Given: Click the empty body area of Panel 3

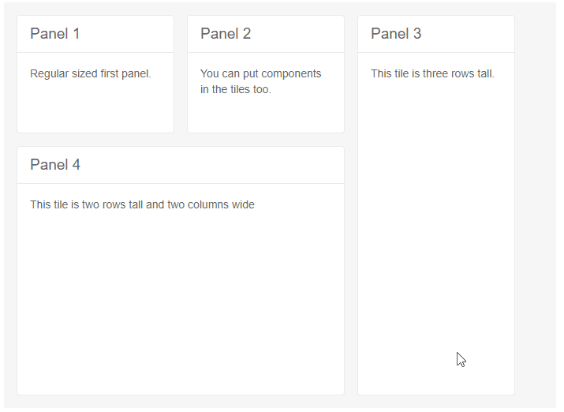Looking at the screenshot, I should pyautogui.click(x=435, y=237).
